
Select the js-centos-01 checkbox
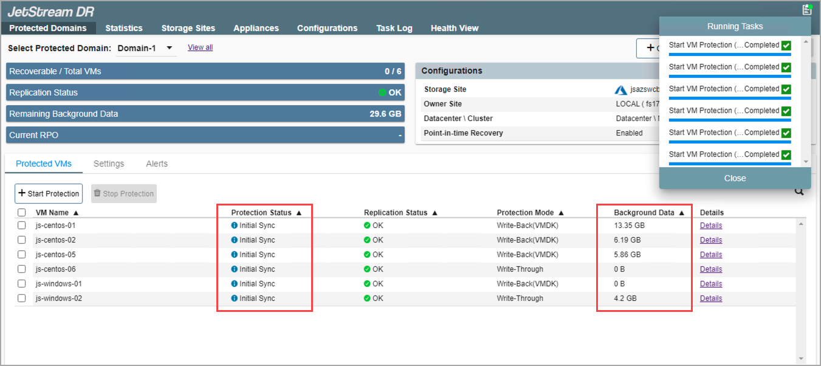pos(22,226)
